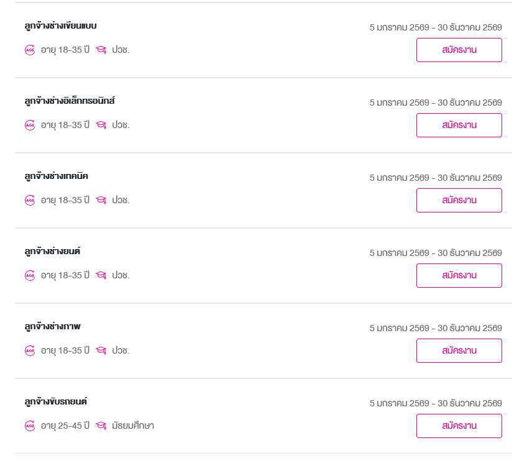Select the ลูกจ้างช่างยนต์ job title
Viewport: 532px width, 461px height.
(52, 252)
